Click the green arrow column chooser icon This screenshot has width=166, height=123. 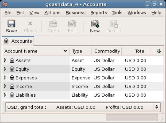pyautogui.click(x=159, y=51)
